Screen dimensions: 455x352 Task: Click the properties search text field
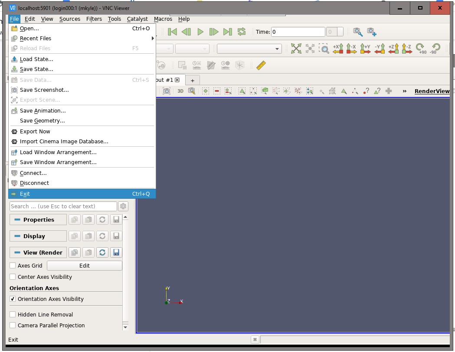(63, 207)
